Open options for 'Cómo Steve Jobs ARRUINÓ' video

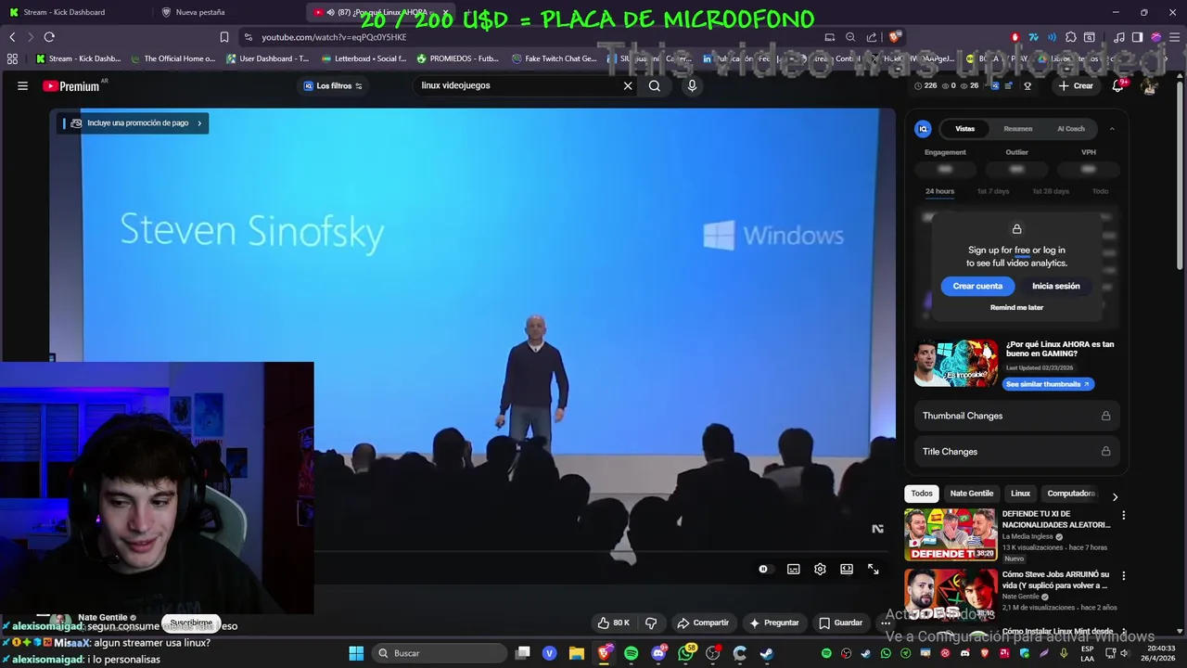(1124, 575)
